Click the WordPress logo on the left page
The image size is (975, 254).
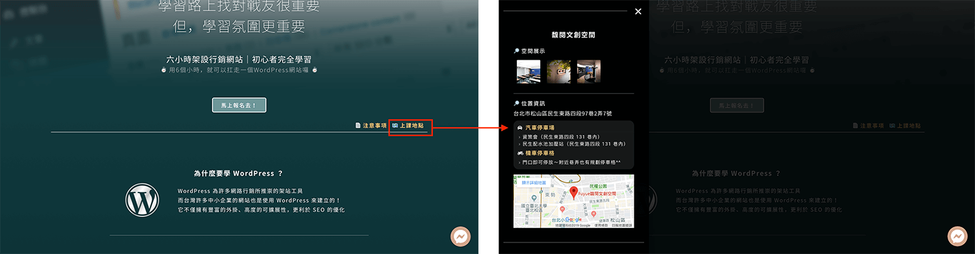[142, 200]
